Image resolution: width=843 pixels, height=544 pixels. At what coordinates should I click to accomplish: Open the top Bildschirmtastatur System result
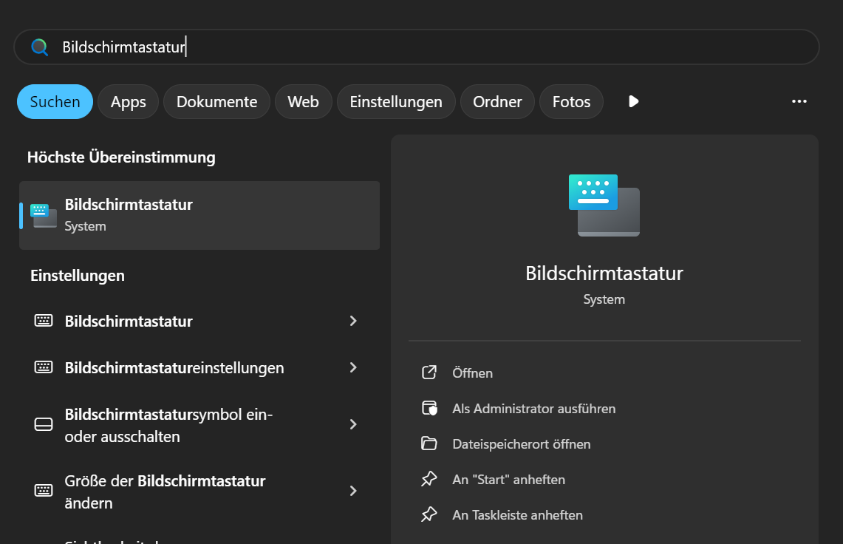199,215
